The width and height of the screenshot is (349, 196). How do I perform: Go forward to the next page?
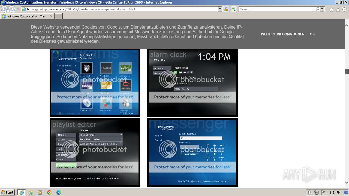tap(12, 9)
